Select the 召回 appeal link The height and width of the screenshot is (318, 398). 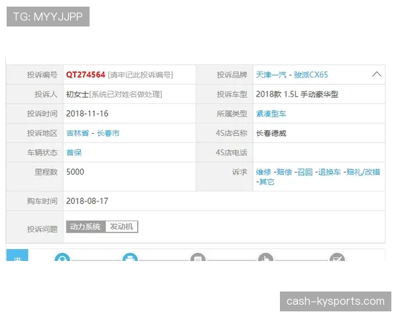305,172
